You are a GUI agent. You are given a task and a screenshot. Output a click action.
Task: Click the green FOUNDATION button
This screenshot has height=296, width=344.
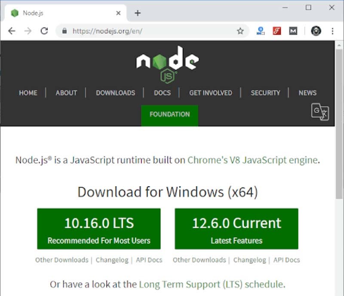[x=169, y=115]
